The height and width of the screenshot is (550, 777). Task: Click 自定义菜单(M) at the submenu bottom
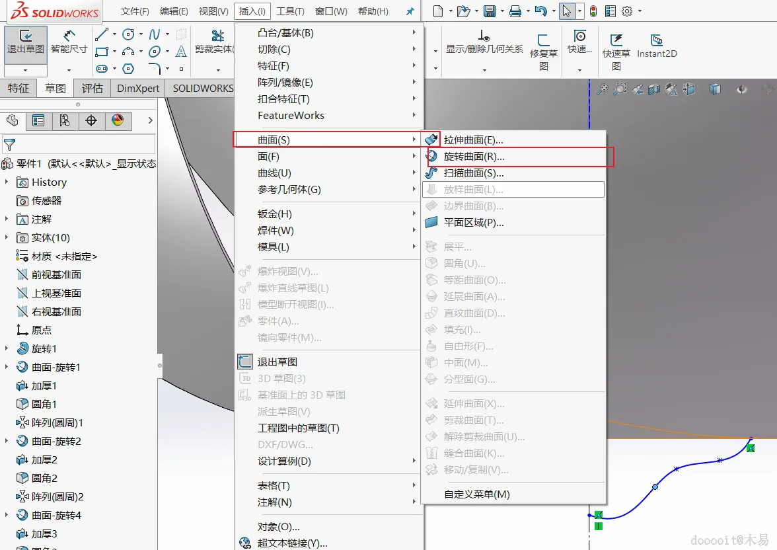pyautogui.click(x=513, y=494)
